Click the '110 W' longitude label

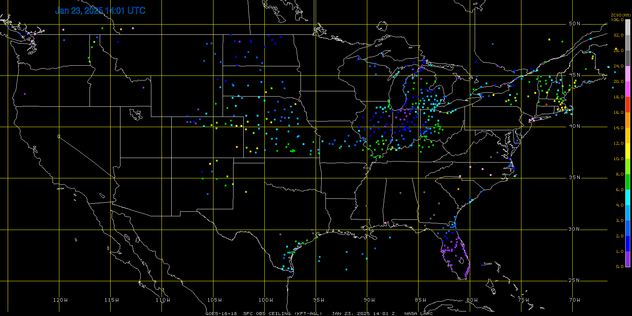[163, 300]
